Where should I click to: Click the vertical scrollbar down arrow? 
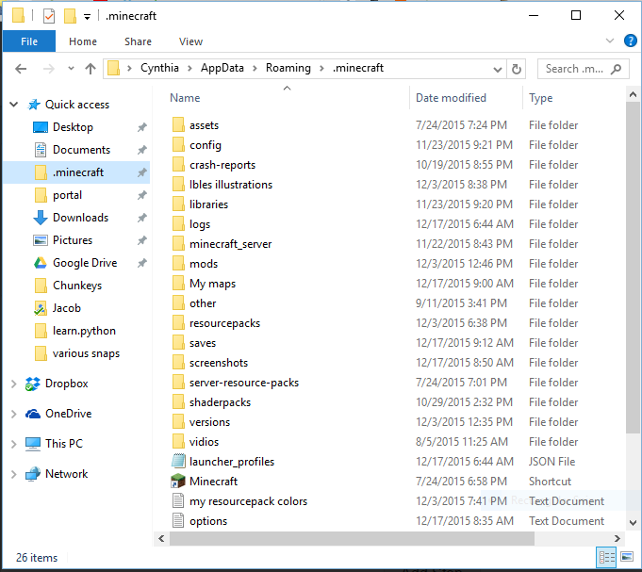(x=633, y=522)
